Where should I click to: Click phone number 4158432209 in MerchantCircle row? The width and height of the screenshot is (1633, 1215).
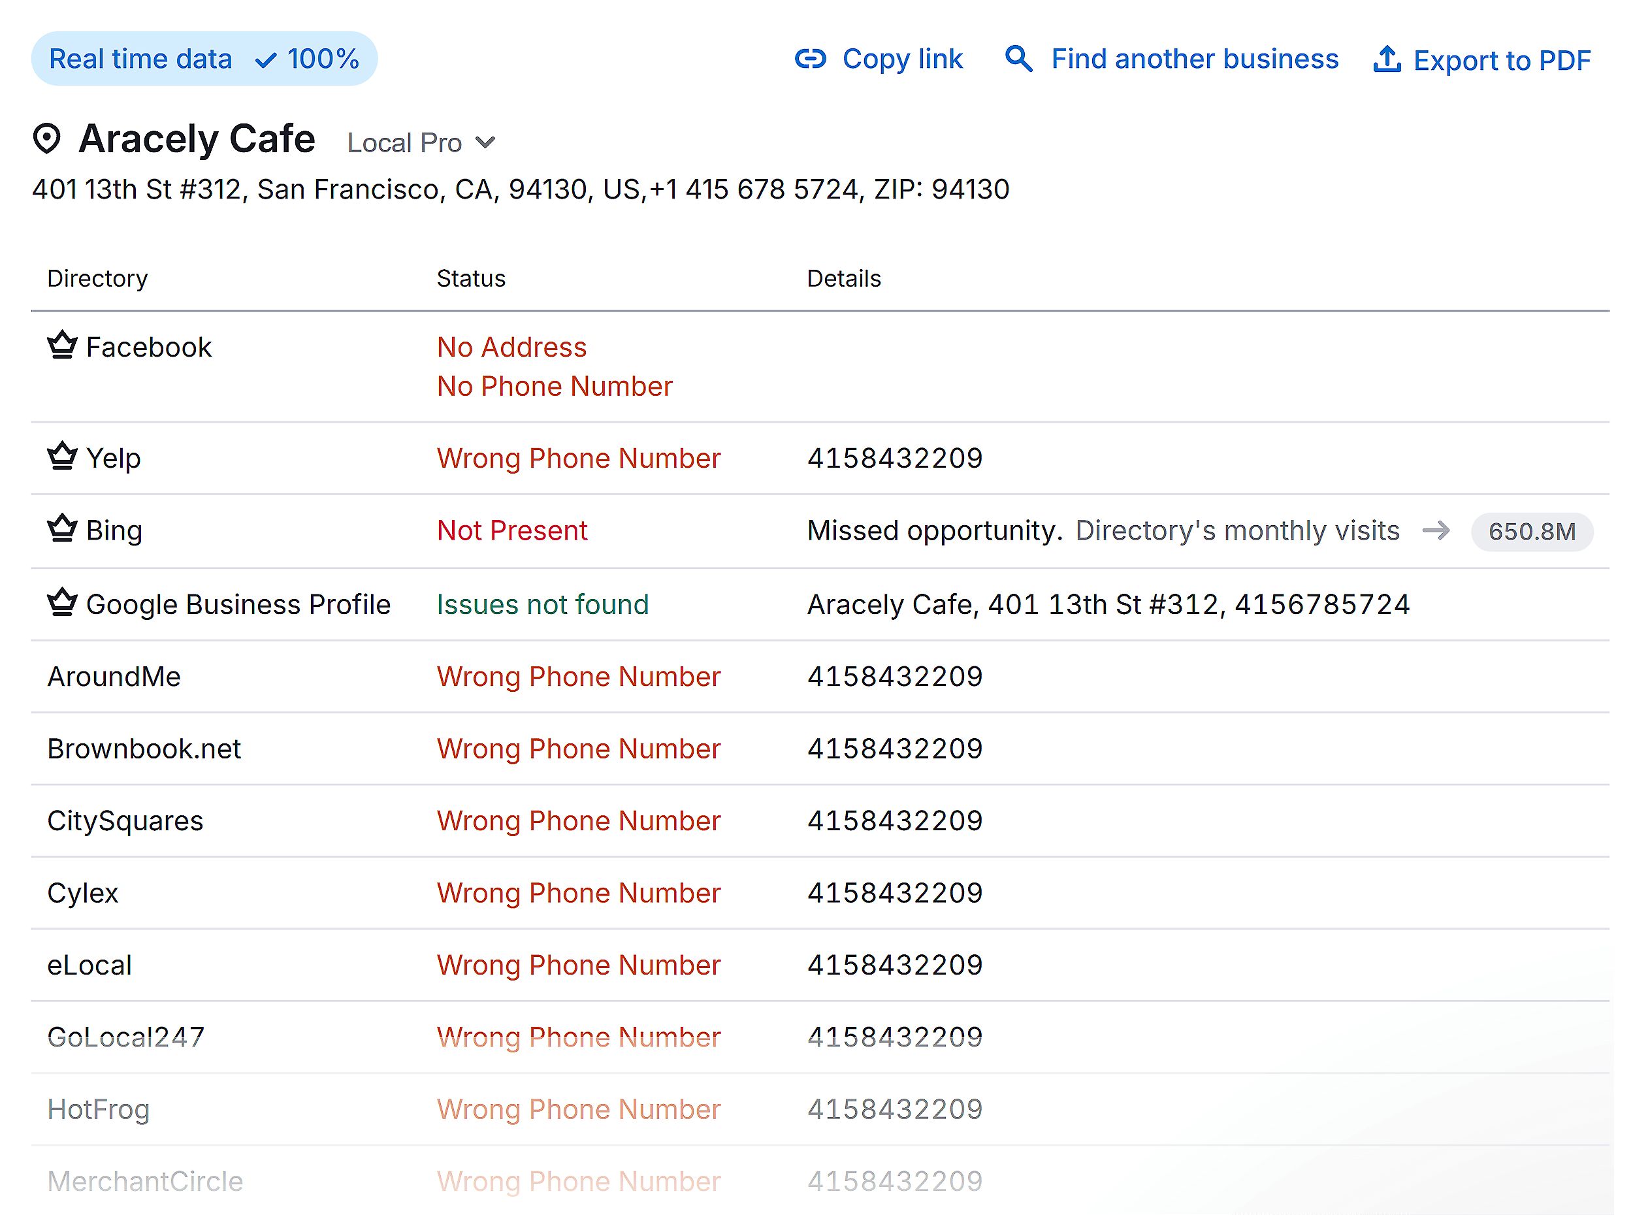(x=895, y=1181)
